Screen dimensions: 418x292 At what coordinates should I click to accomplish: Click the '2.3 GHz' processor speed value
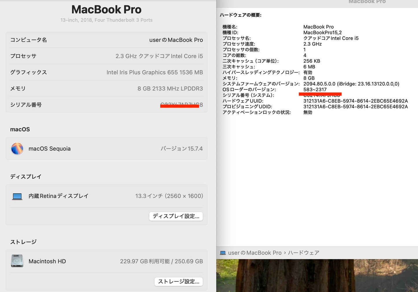[312, 44]
